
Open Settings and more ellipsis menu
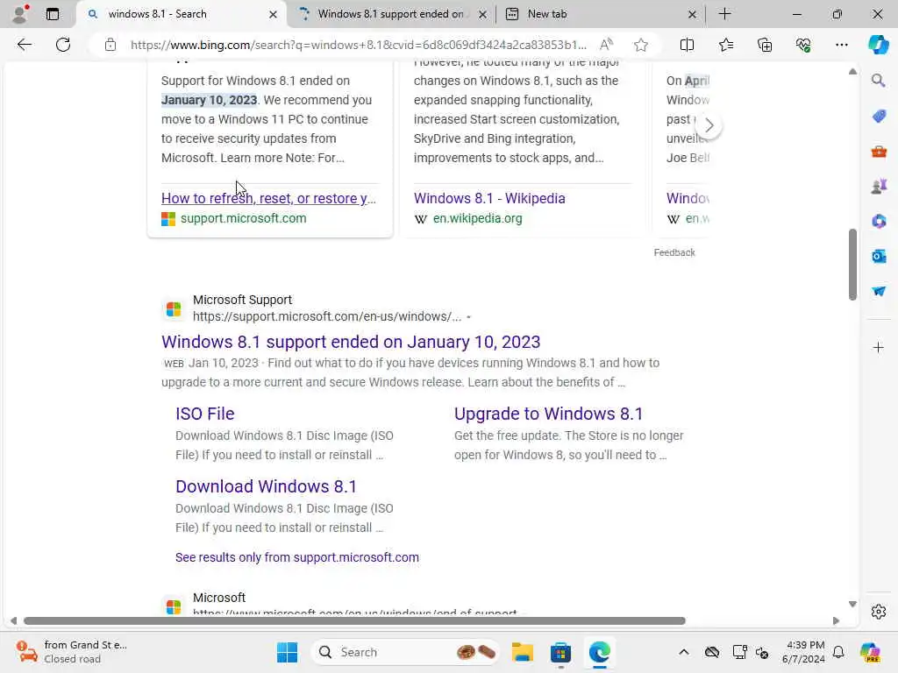(841, 45)
